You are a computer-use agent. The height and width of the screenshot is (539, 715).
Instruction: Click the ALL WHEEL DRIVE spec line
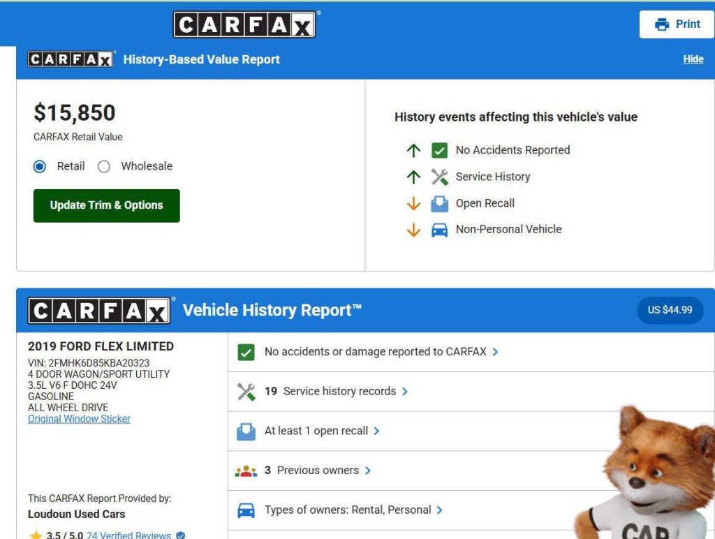pyautogui.click(x=68, y=408)
